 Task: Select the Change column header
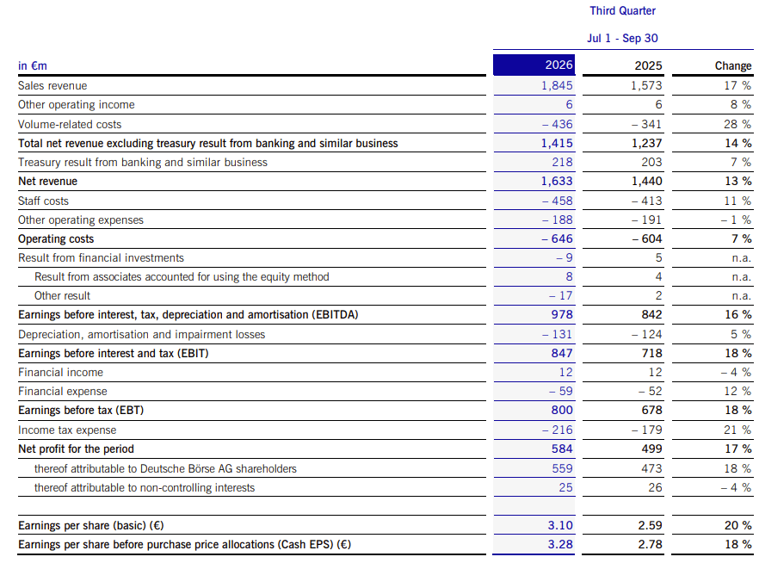click(733, 65)
